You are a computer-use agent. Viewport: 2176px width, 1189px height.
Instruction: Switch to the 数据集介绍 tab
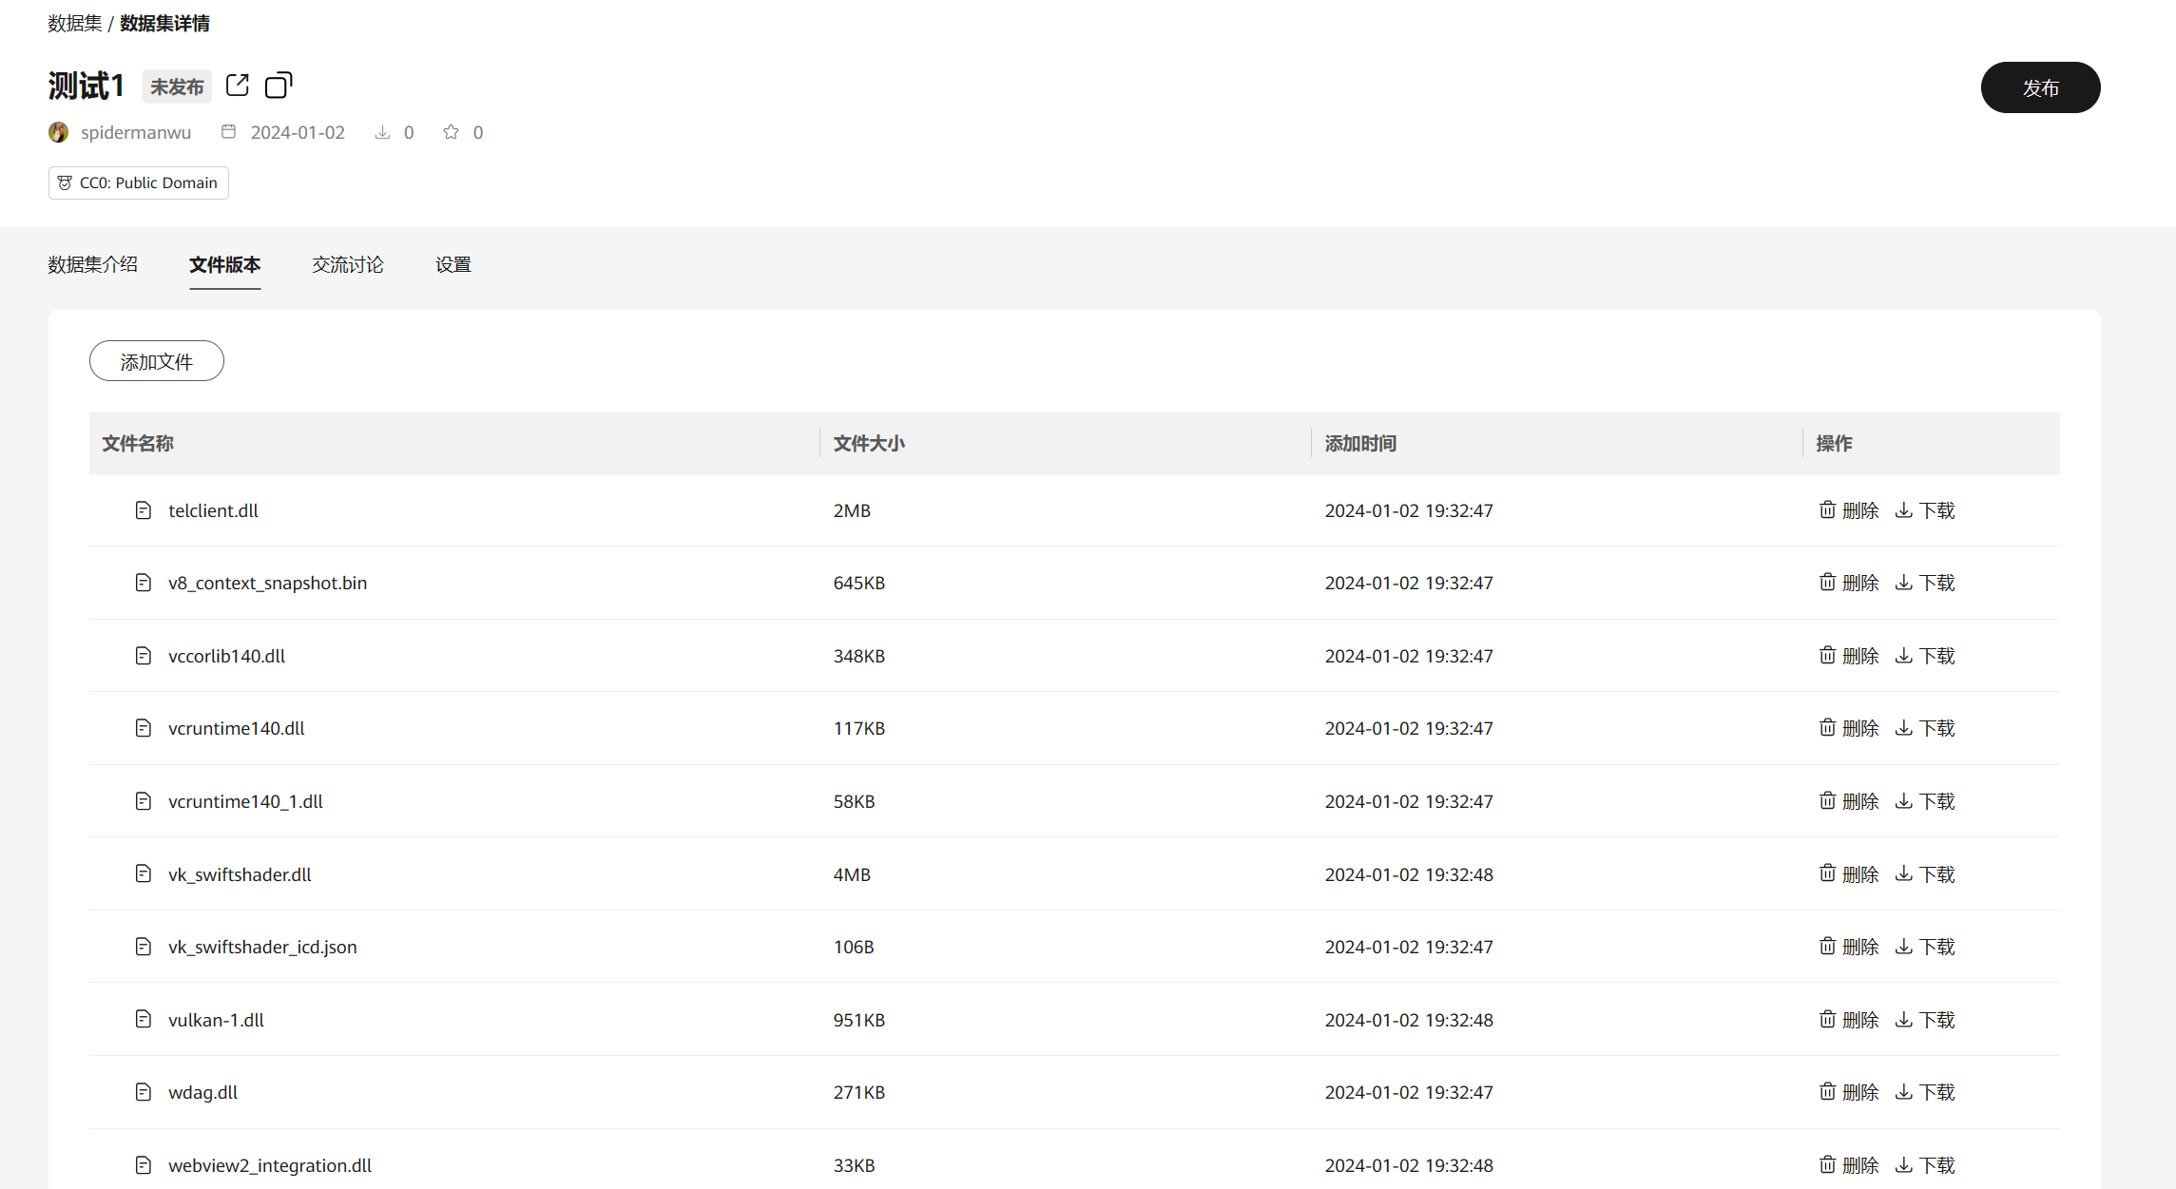[93, 265]
